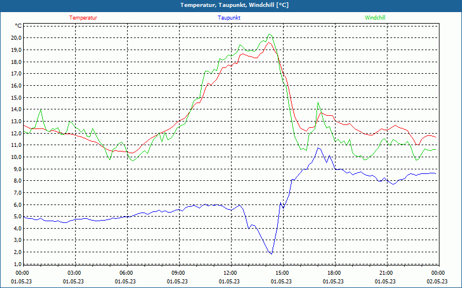
Task: Click the 9,0 y-axis value
Action: tap(17, 169)
